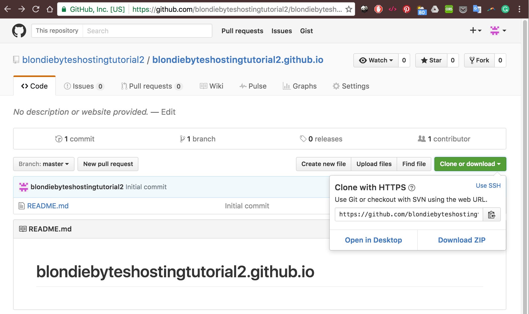The image size is (529, 314).
Task: Star the blondiebyteshostingtutorial2 repository
Action: click(x=431, y=60)
